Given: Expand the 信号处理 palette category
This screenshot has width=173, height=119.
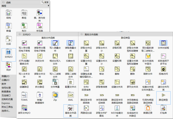Looking at the screenshot, I should click(6, 87).
